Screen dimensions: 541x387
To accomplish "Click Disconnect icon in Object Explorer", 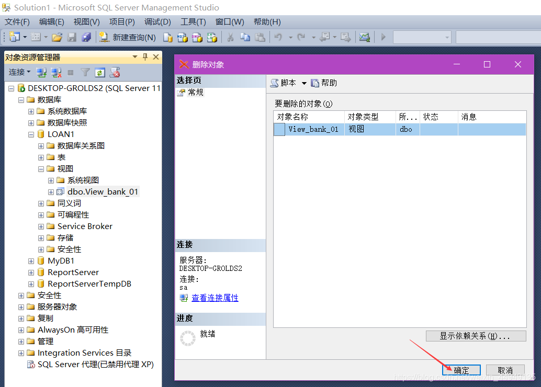I will [x=56, y=73].
